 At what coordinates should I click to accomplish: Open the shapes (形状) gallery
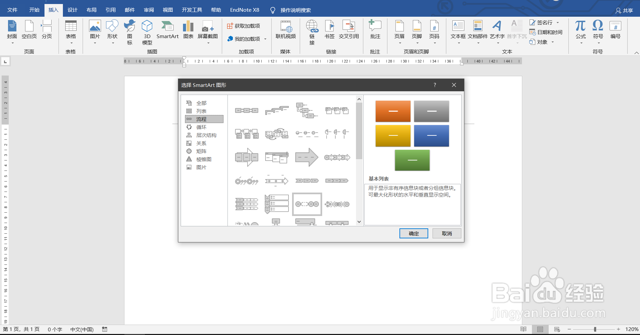tap(112, 32)
